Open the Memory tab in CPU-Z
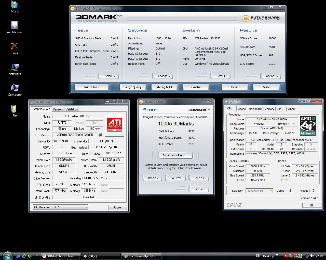This screenshot has height=260, width=326. point(269,109)
